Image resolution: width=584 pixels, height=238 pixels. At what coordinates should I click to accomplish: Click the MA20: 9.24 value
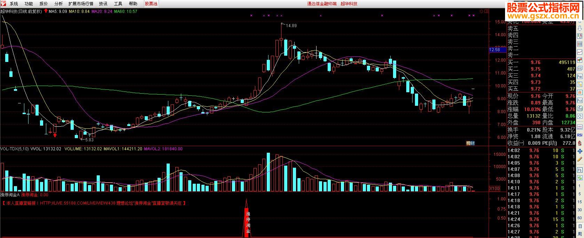click(102, 11)
